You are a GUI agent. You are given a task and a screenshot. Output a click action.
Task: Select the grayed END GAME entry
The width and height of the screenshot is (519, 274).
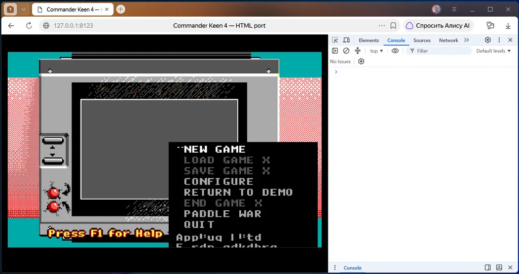point(223,203)
